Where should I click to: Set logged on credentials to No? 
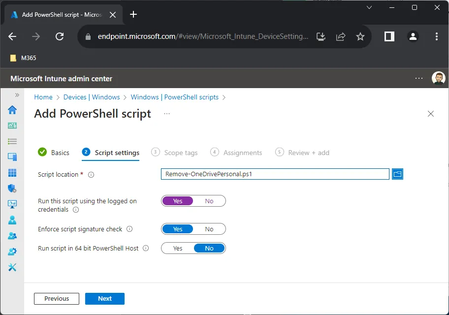(x=209, y=201)
